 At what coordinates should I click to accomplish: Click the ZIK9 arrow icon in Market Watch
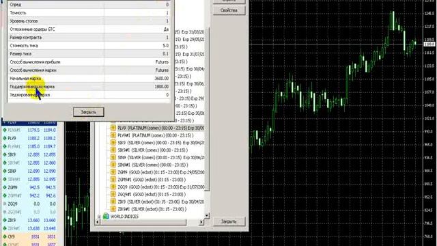[x=5, y=220]
